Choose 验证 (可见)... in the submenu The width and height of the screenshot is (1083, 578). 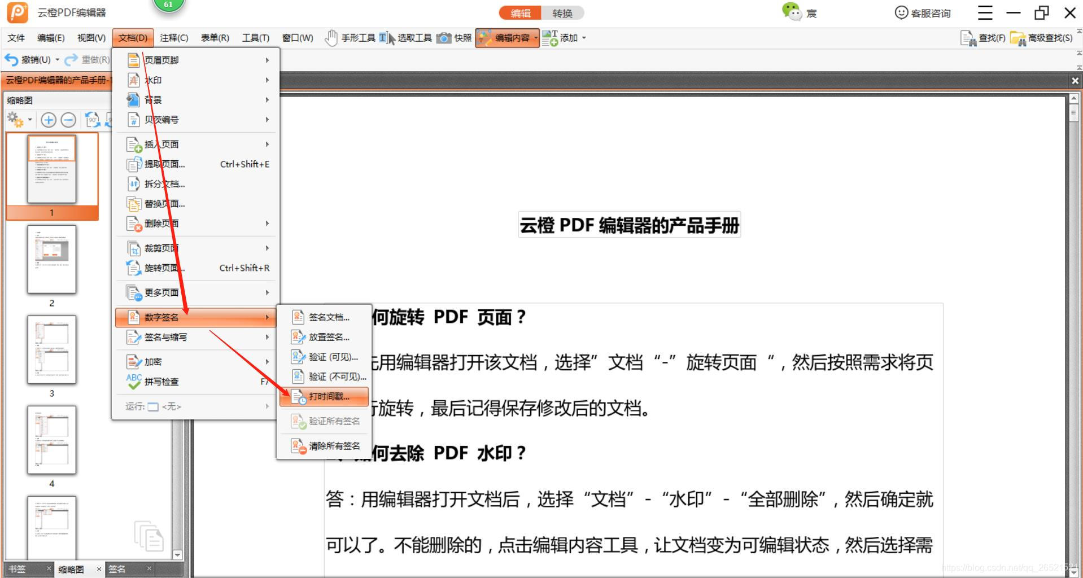click(324, 357)
